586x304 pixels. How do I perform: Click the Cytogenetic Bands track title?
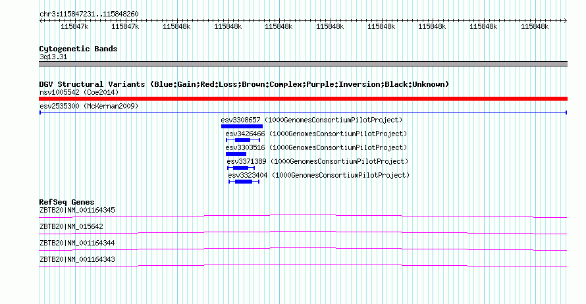[x=78, y=49]
